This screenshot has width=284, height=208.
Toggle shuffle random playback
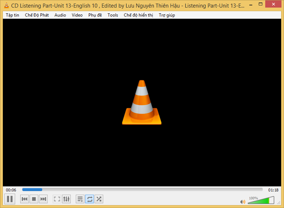tap(99, 199)
